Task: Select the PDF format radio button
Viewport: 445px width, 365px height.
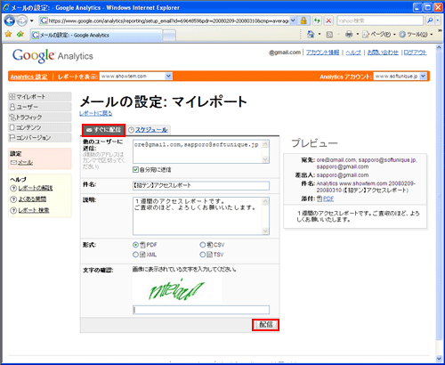Action: (135, 245)
